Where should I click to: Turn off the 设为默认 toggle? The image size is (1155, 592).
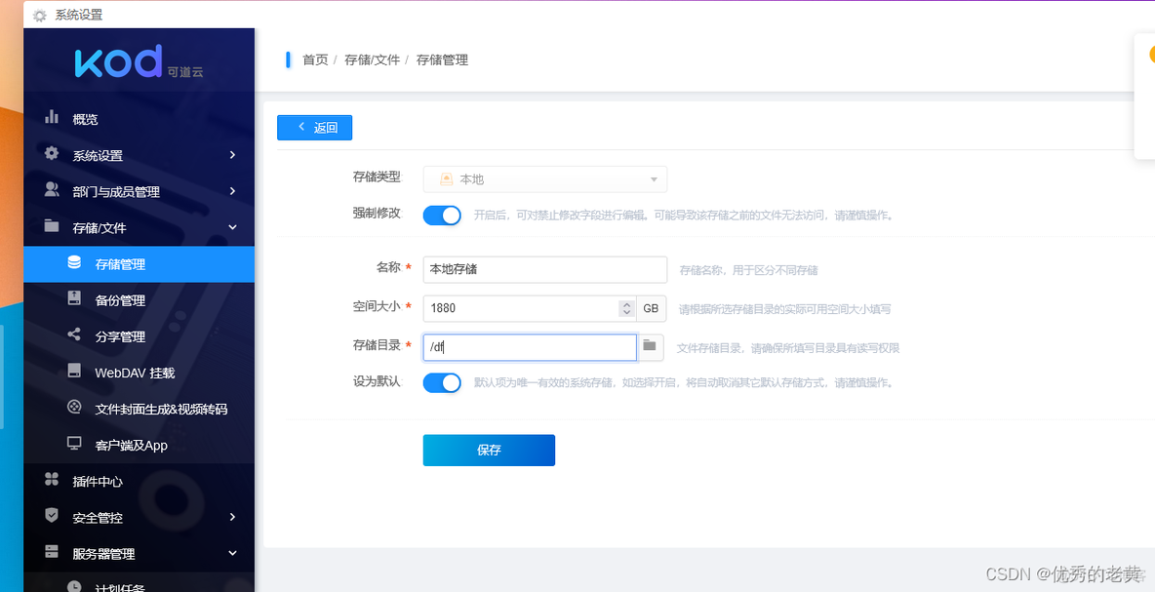tap(442, 382)
